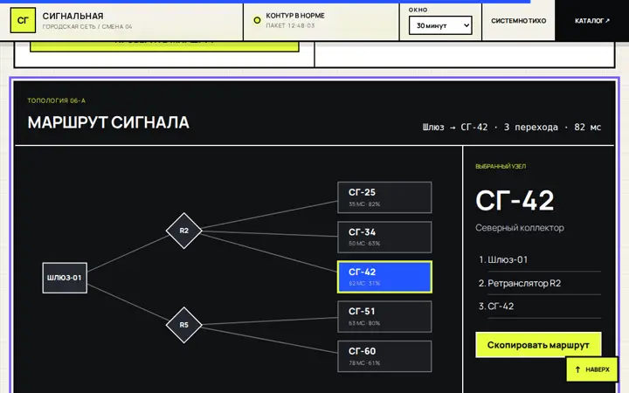This screenshot has height=393, width=629.
Task: Click route step 1. Шлюз-01
Action: point(544,260)
